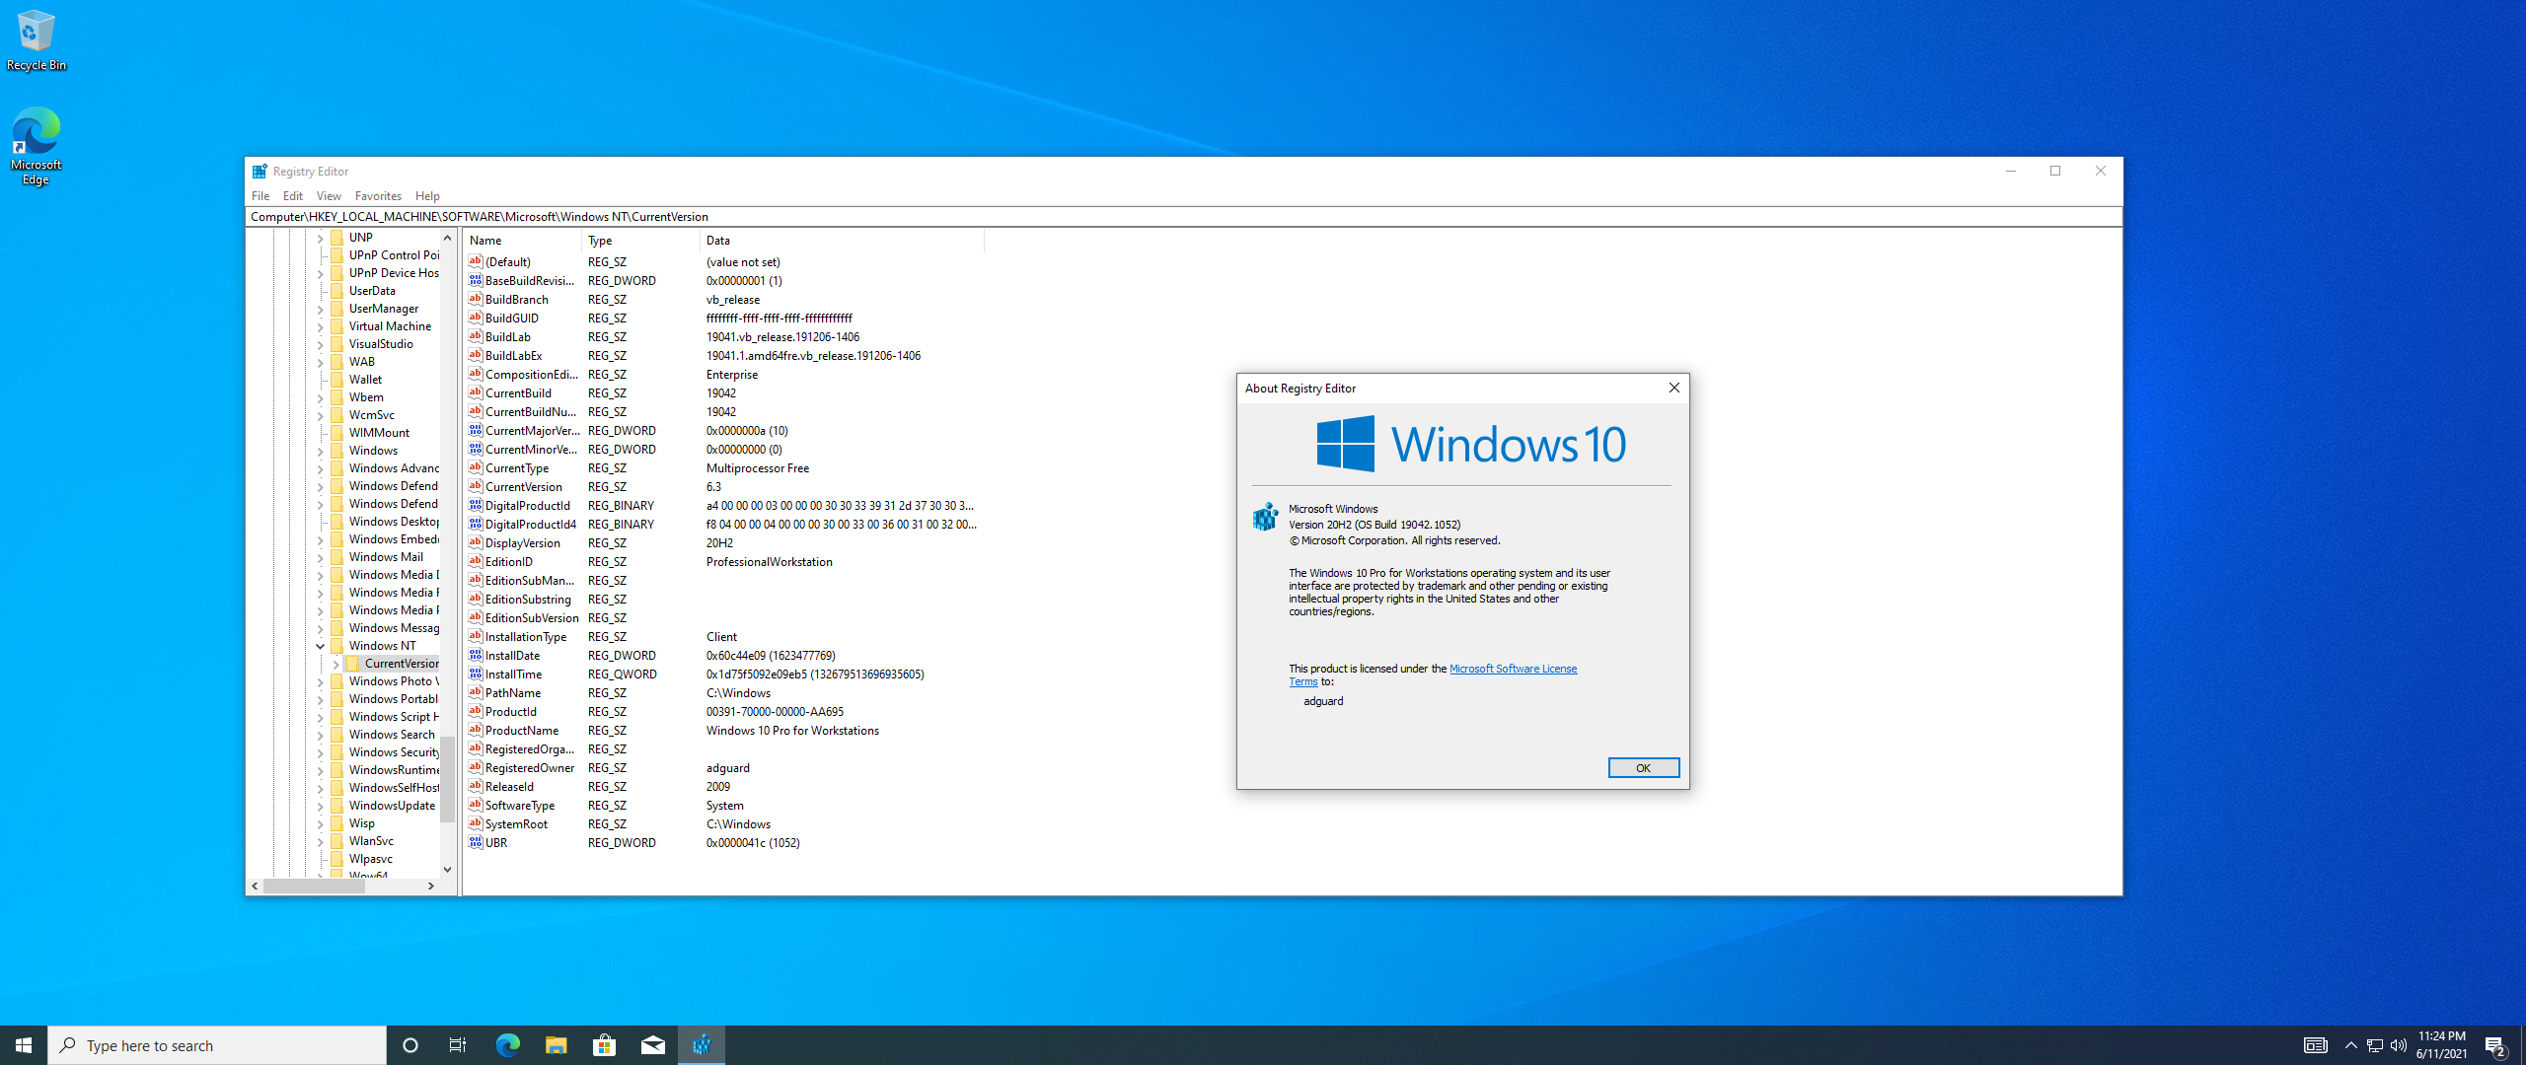Sort values by Data column header
The height and width of the screenshot is (1065, 2526).
[x=842, y=240]
